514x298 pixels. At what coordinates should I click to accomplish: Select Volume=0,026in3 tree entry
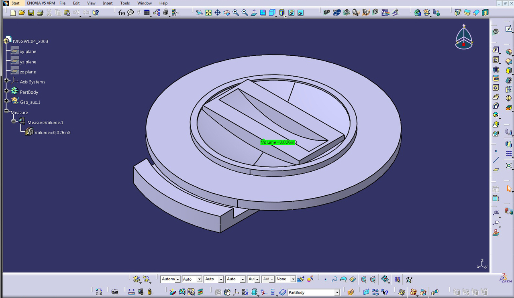52,132
